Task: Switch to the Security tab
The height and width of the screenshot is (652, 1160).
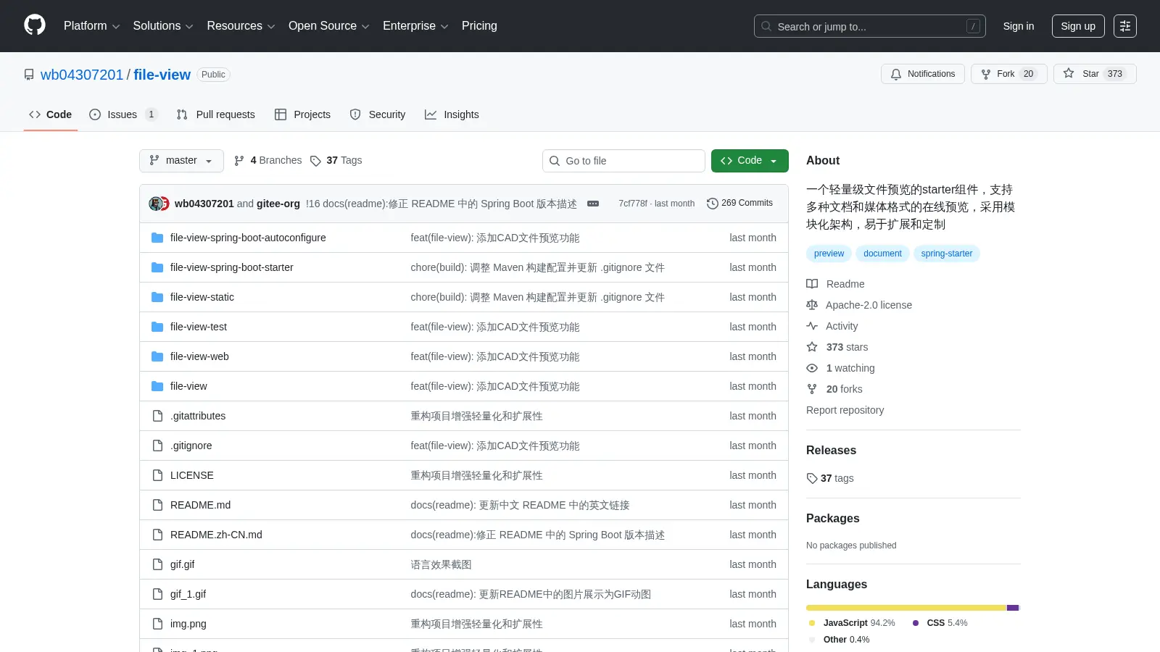Action: tap(378, 114)
